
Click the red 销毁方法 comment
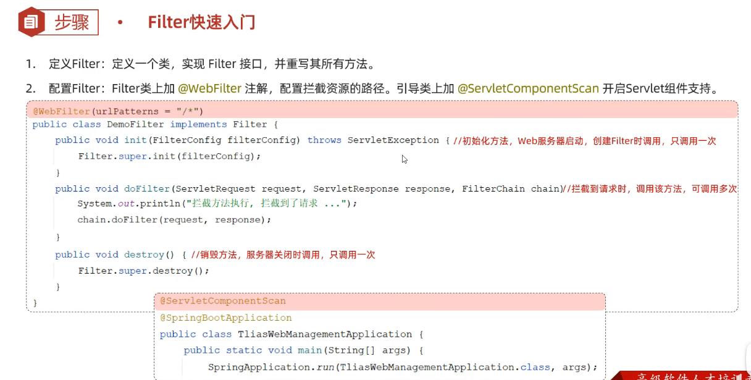pos(283,255)
